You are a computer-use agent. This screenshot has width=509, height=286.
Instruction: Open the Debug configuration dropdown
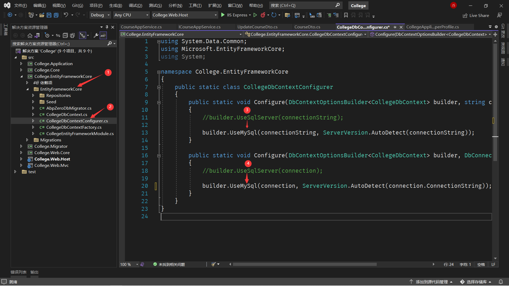(x=100, y=15)
